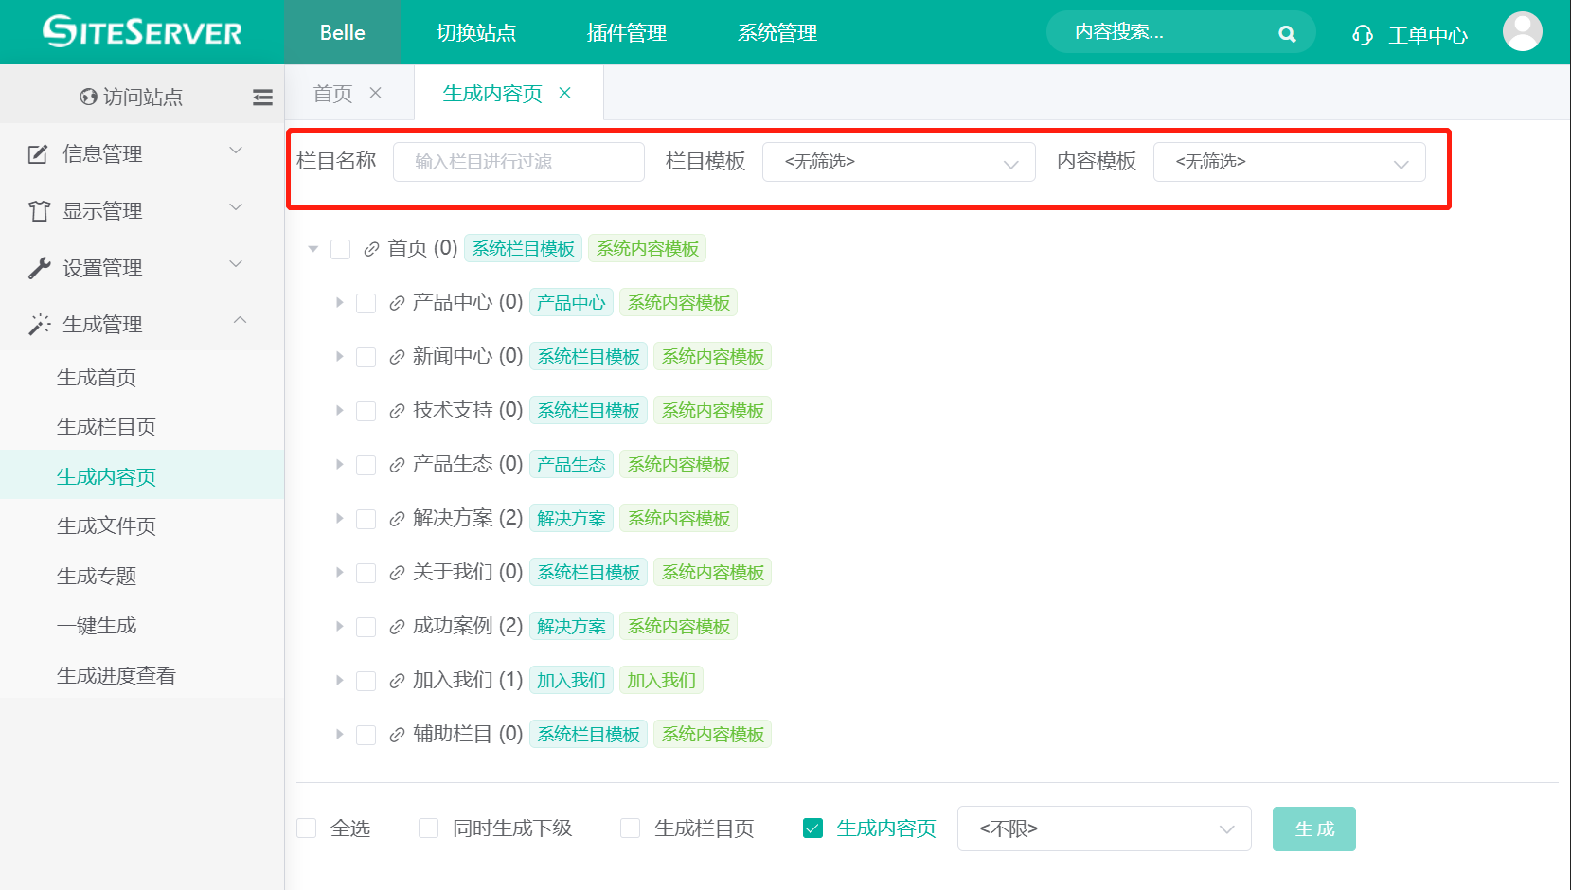
Task: Expand the 新闻中心 tree node
Action: [339, 357]
